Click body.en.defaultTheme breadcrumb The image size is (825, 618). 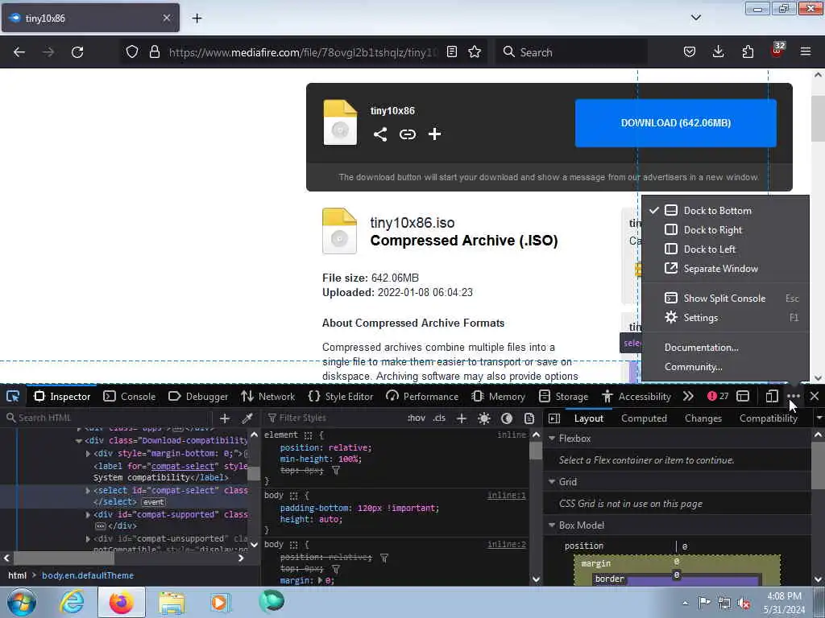click(x=88, y=575)
